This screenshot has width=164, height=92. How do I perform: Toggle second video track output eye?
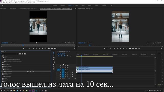coord(68,68)
